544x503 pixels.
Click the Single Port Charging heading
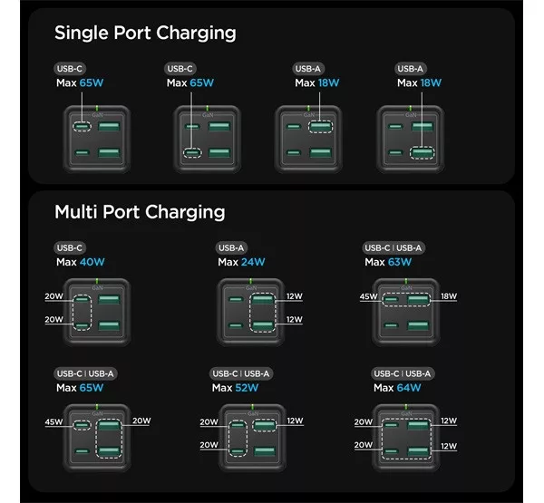click(145, 34)
